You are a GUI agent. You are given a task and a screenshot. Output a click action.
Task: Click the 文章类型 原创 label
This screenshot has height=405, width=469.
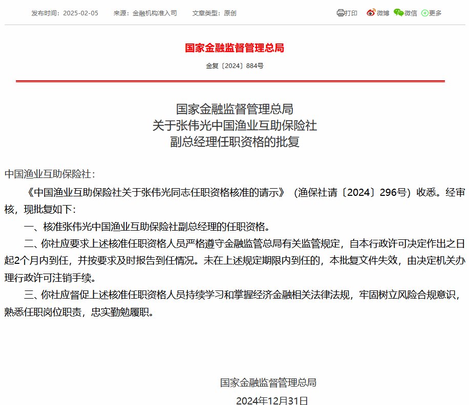[215, 13]
